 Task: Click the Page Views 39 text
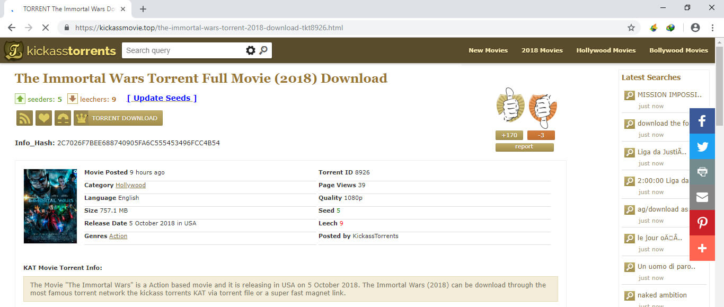click(342, 185)
